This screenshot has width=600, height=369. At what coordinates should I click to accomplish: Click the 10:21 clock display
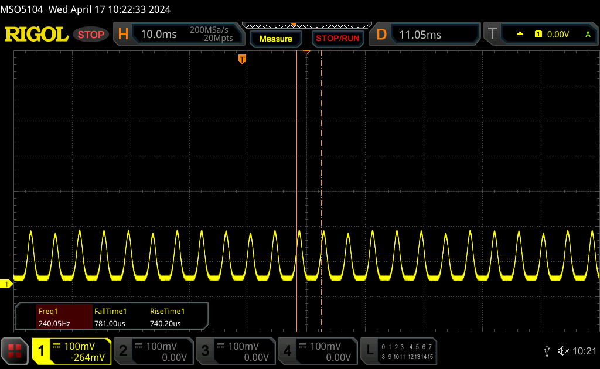pos(584,351)
